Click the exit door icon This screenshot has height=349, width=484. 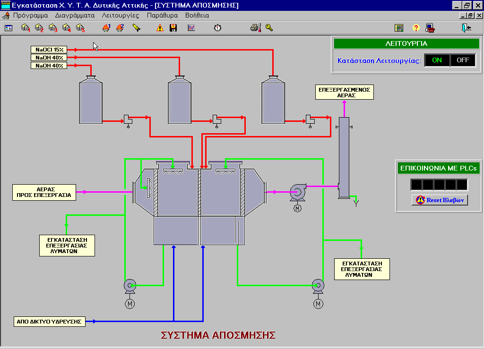[467, 28]
